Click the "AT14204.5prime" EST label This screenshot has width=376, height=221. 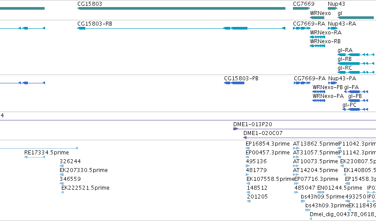[x=315, y=170]
